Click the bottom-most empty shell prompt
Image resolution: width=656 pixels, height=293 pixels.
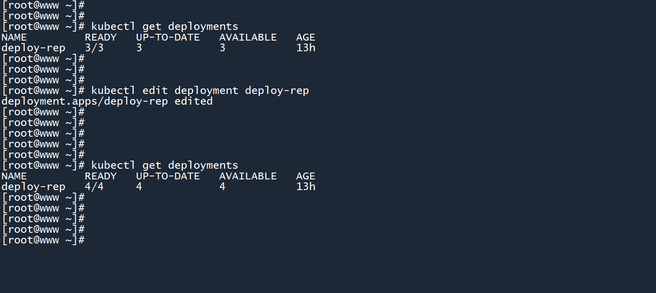(x=43, y=240)
